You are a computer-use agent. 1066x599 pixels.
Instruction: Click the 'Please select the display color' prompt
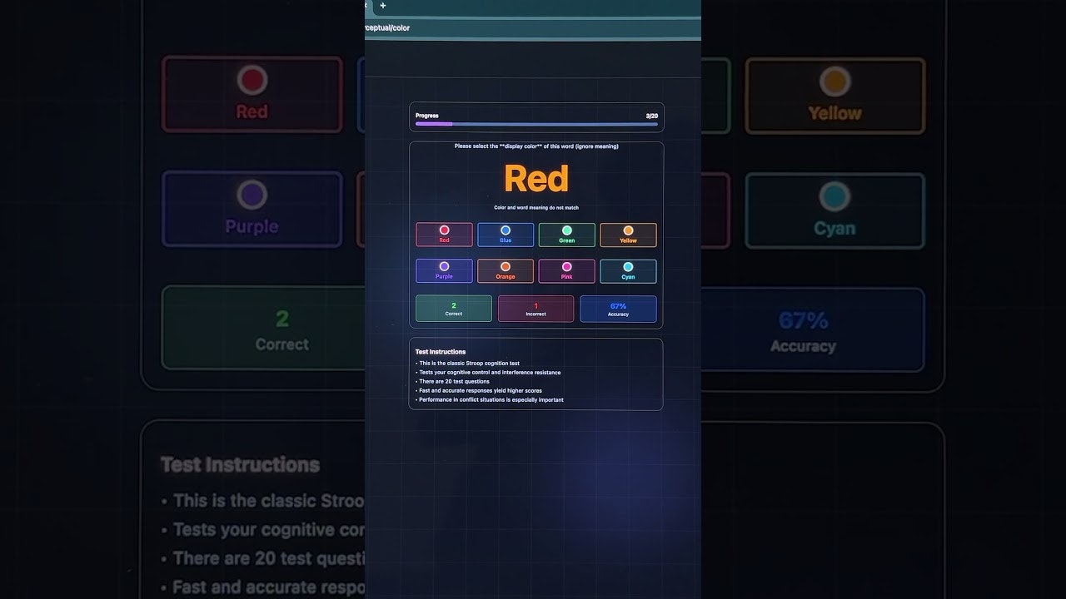536,146
